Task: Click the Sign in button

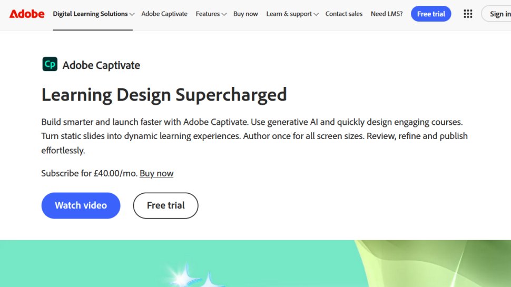Action: pyautogui.click(x=497, y=14)
